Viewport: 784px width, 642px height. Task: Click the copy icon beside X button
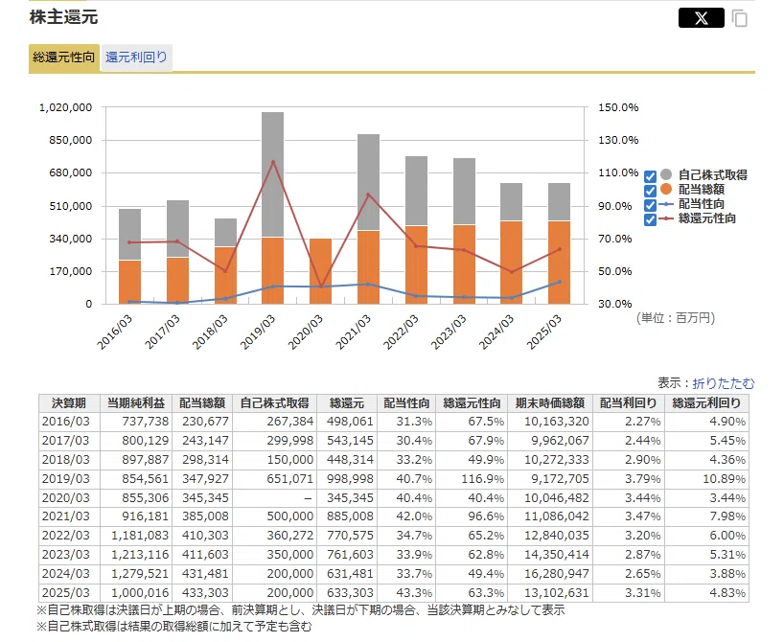pyautogui.click(x=740, y=18)
